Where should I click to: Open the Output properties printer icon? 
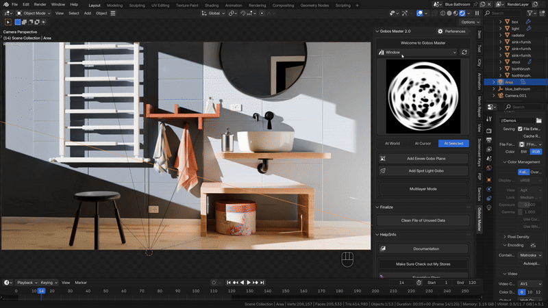click(489, 140)
